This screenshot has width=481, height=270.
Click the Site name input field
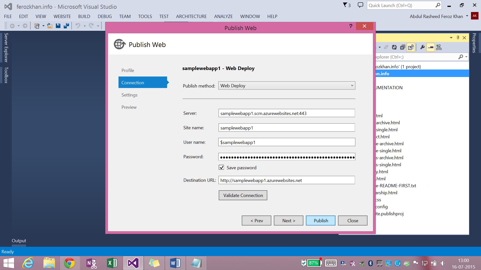tap(287, 128)
